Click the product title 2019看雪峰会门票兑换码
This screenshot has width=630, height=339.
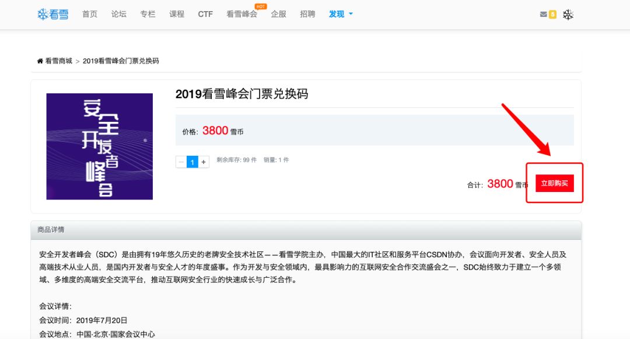pos(242,94)
